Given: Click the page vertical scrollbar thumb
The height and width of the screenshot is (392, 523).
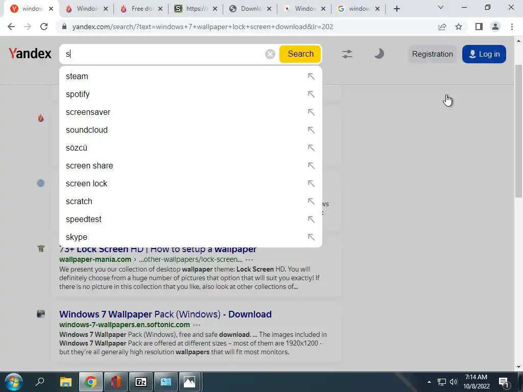Looking at the screenshot, I should pos(519,131).
